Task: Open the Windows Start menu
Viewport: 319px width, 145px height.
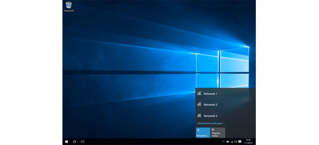Action: 66,141
